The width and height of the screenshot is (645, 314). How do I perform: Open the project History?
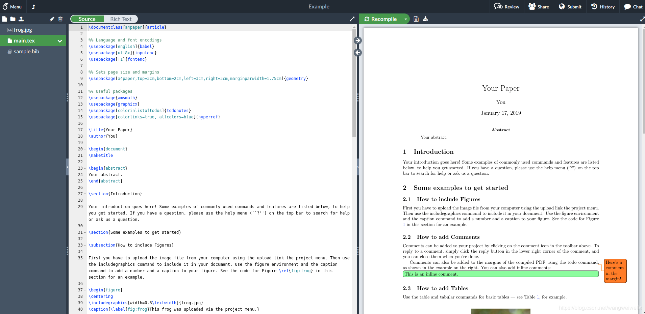click(603, 6)
